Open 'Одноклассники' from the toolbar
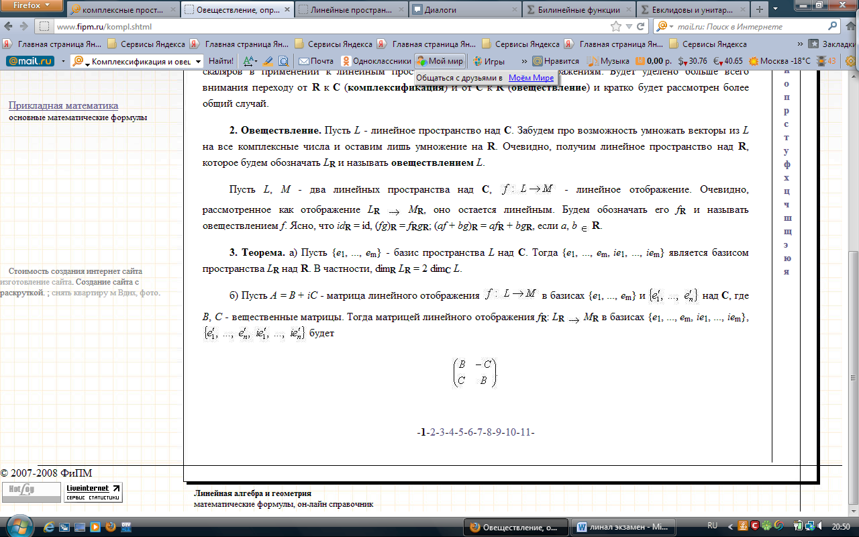The width and height of the screenshot is (859, 537). pyautogui.click(x=374, y=61)
